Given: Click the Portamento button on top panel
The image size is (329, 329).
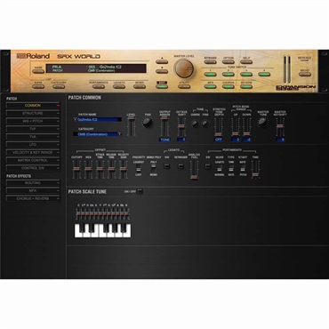Looking at the screenshot, I should pos(99,86).
